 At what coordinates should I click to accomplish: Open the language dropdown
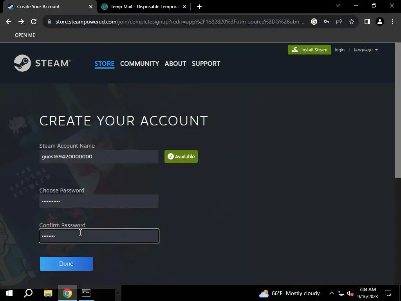366,50
